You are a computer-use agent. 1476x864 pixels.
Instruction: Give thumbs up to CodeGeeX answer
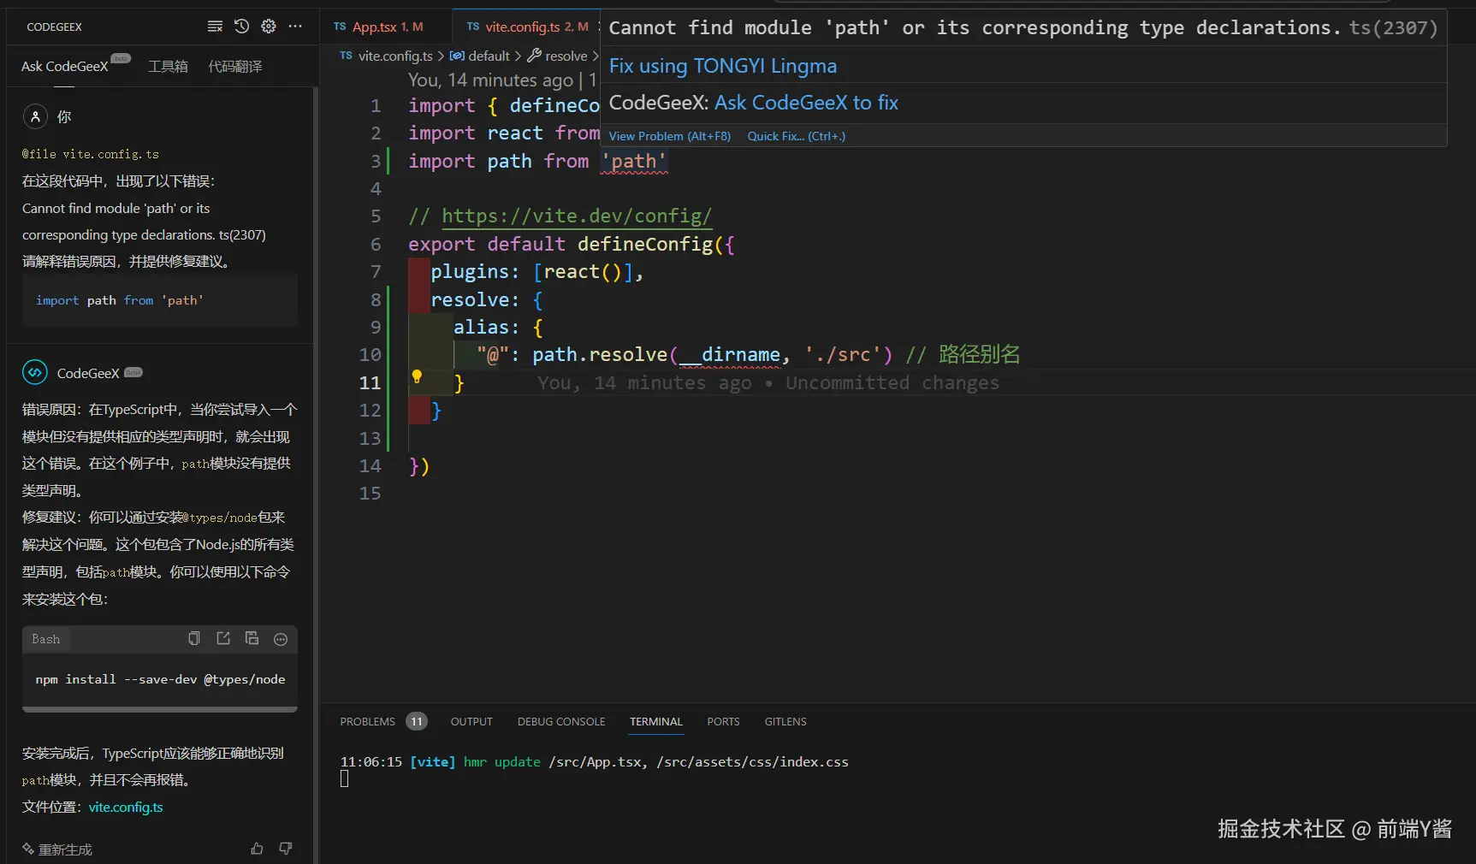point(257,849)
